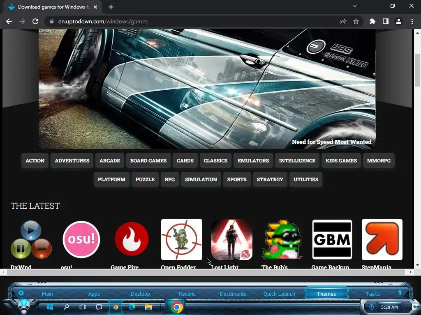421x315 pixels.
Task: Open a new browser tab
Action: tap(111, 7)
